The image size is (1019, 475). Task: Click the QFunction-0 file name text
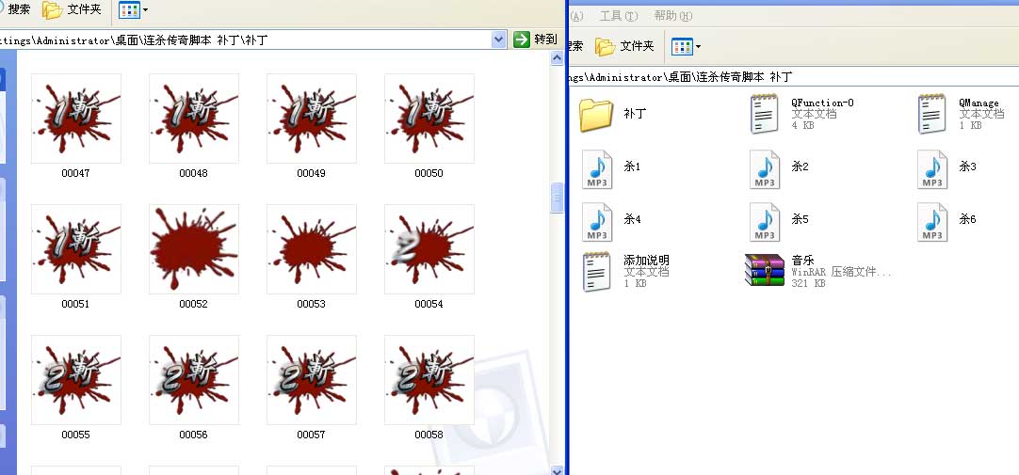point(822,103)
